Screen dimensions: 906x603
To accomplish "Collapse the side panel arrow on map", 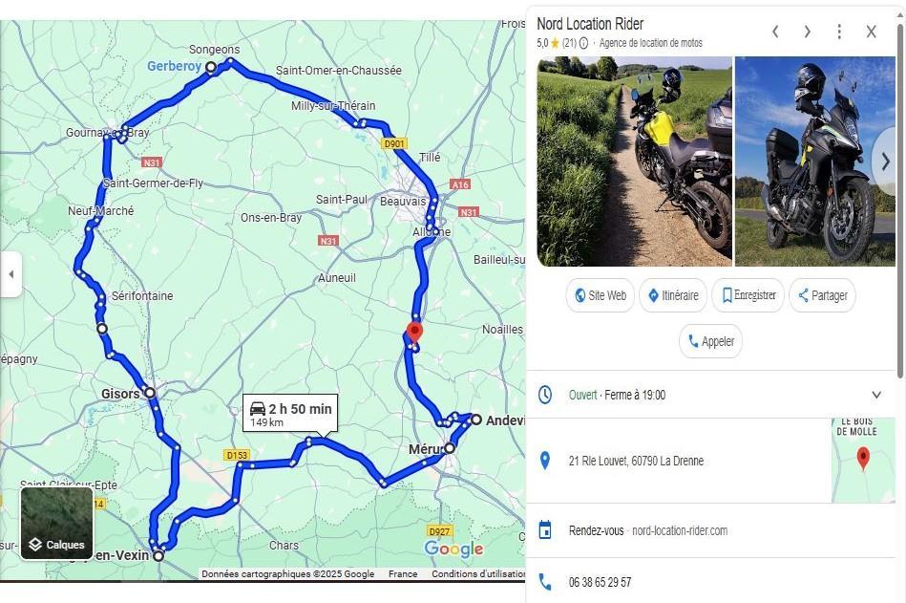I will point(11,274).
